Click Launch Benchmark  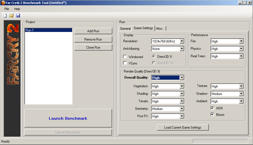[68, 118]
